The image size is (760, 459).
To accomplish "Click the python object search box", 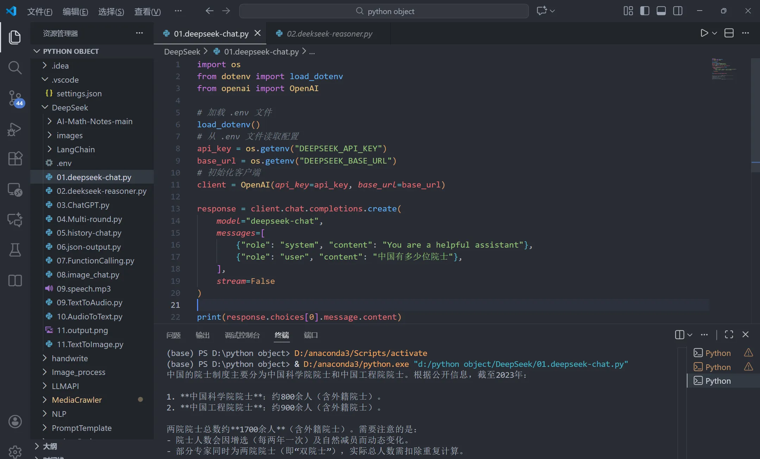I will pyautogui.click(x=384, y=11).
